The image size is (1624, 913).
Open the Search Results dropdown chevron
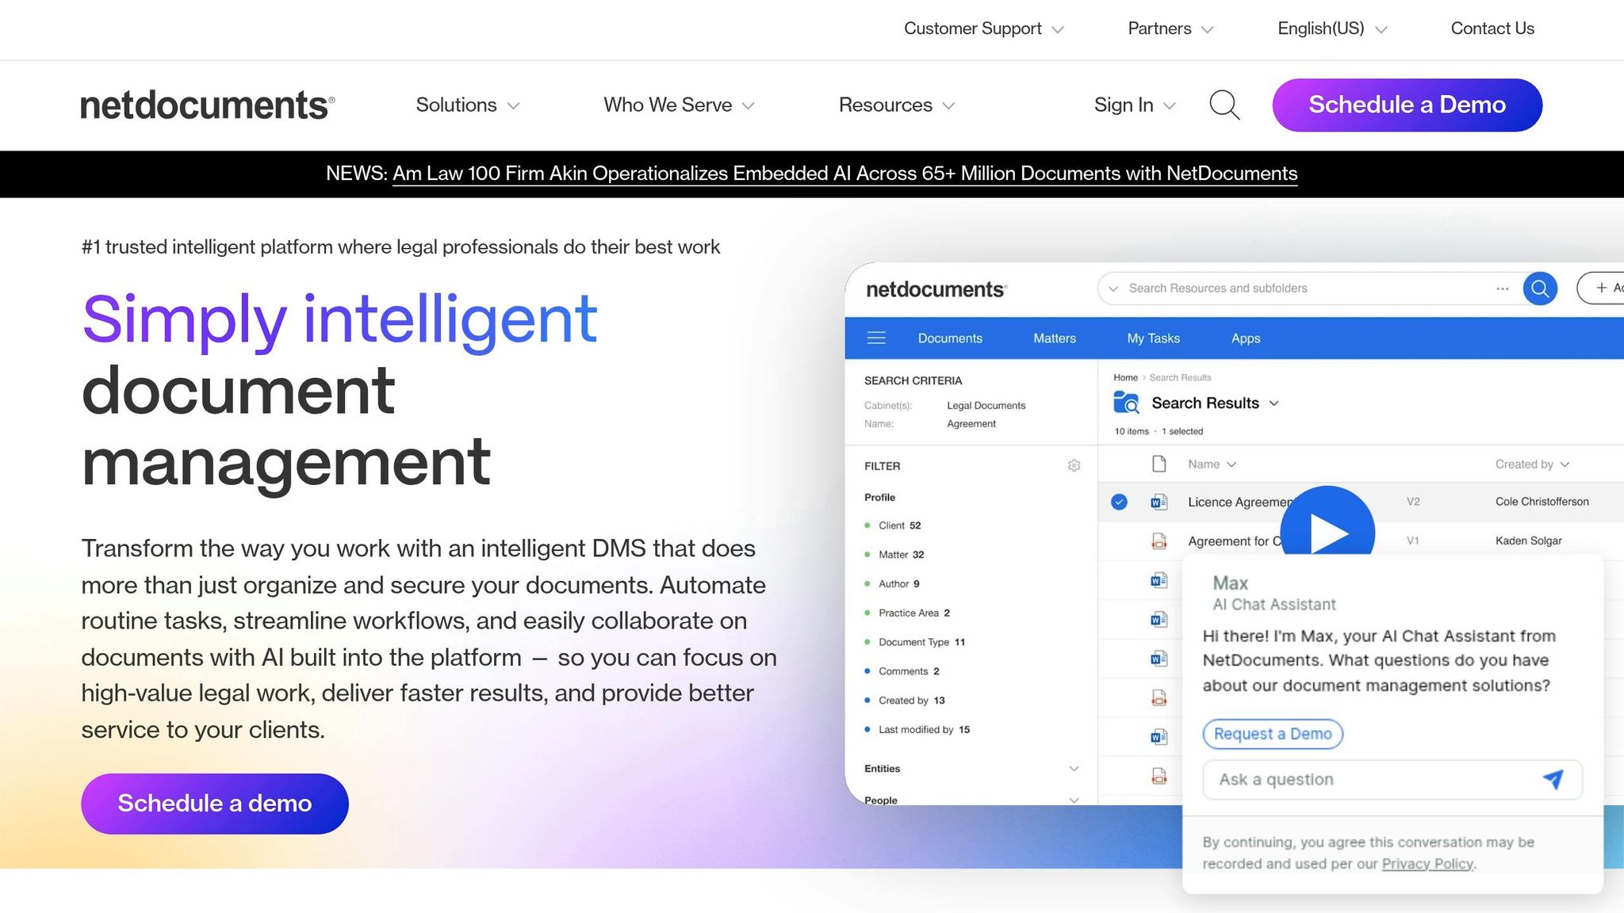click(1274, 403)
